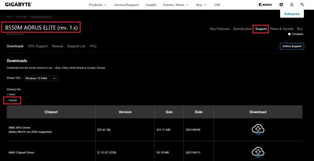314x161 pixels.
Task: Switch to the CPU Support sub-tab
Action: click(x=38, y=46)
